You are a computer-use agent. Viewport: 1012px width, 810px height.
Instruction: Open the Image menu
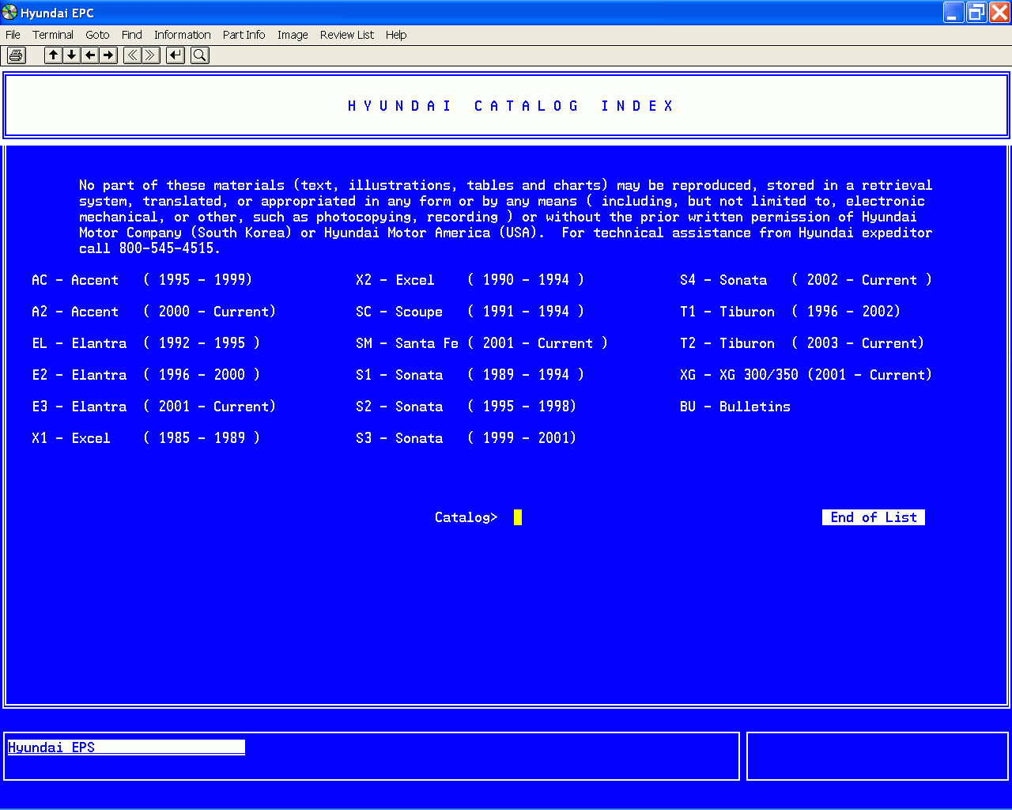293,35
